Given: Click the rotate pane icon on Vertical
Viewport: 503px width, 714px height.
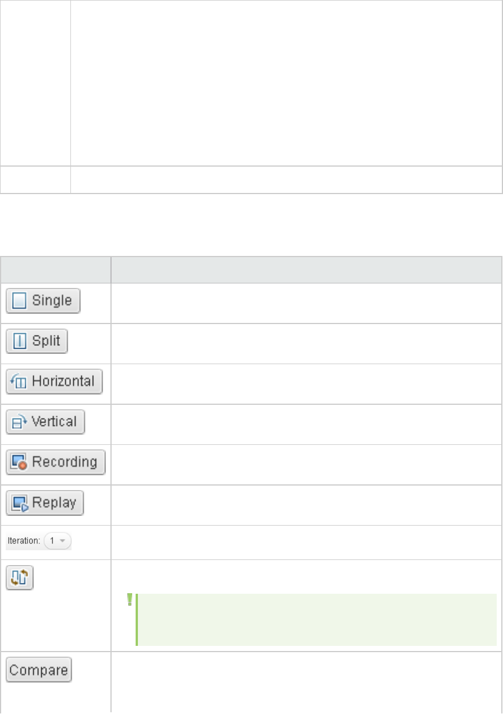Looking at the screenshot, I should (x=19, y=423).
